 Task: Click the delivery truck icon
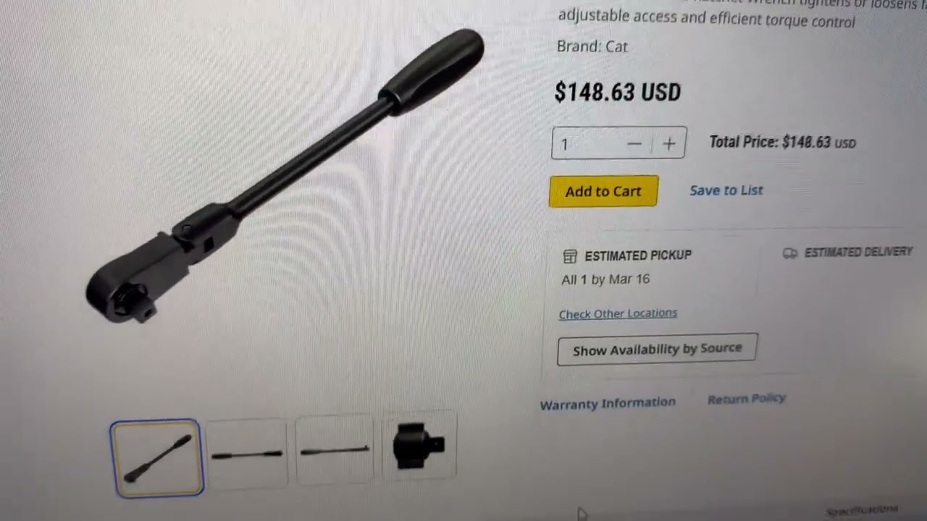[x=790, y=253]
